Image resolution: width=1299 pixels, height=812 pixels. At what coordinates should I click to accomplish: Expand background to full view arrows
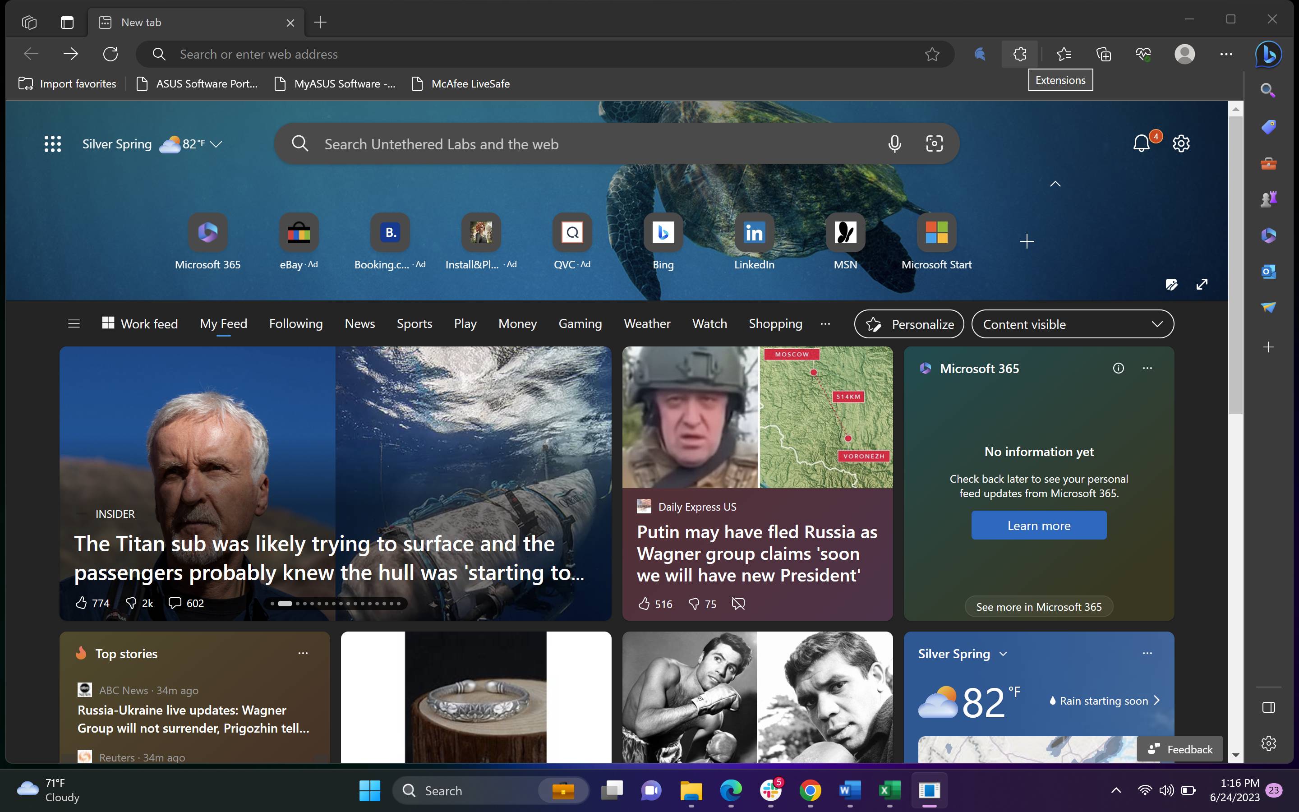click(1202, 284)
